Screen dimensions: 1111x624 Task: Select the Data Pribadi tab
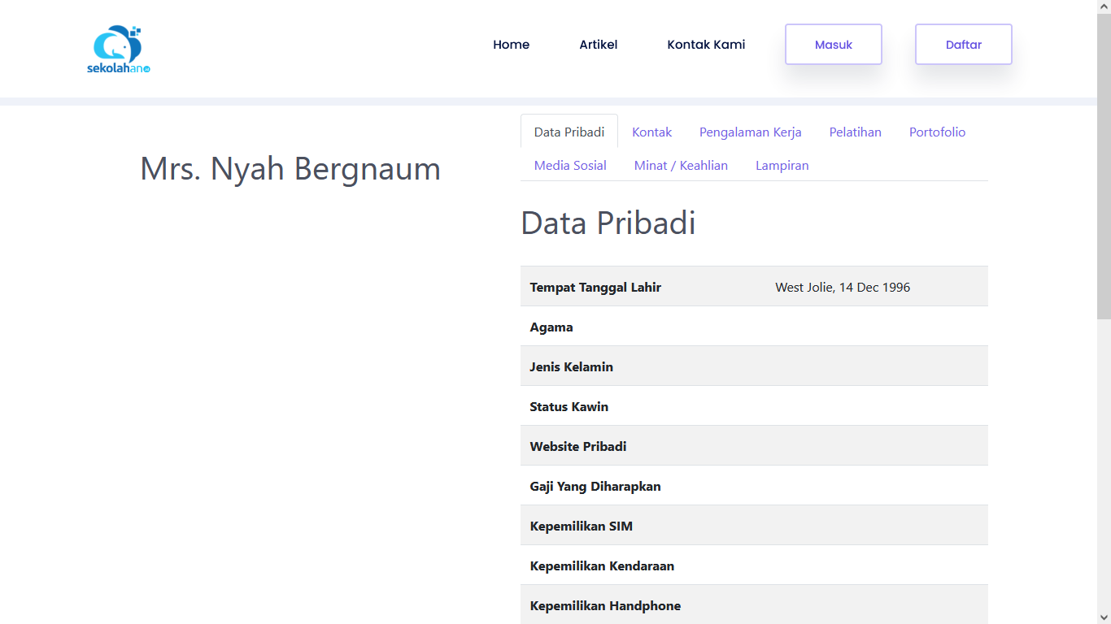(569, 132)
